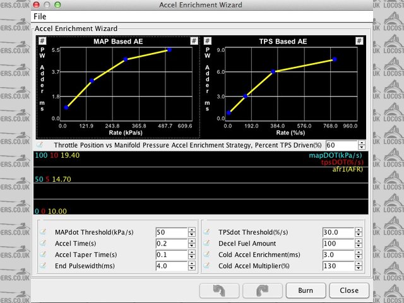The image size is (404, 303).
Task: Open help icon beside Percent TPS Driven strategy
Action: pyautogui.click(x=39, y=145)
